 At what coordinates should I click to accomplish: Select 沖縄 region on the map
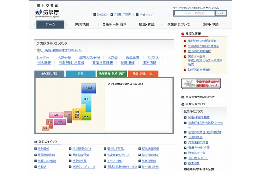coord(45,128)
